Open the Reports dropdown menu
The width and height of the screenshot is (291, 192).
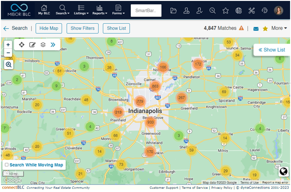click(x=100, y=10)
